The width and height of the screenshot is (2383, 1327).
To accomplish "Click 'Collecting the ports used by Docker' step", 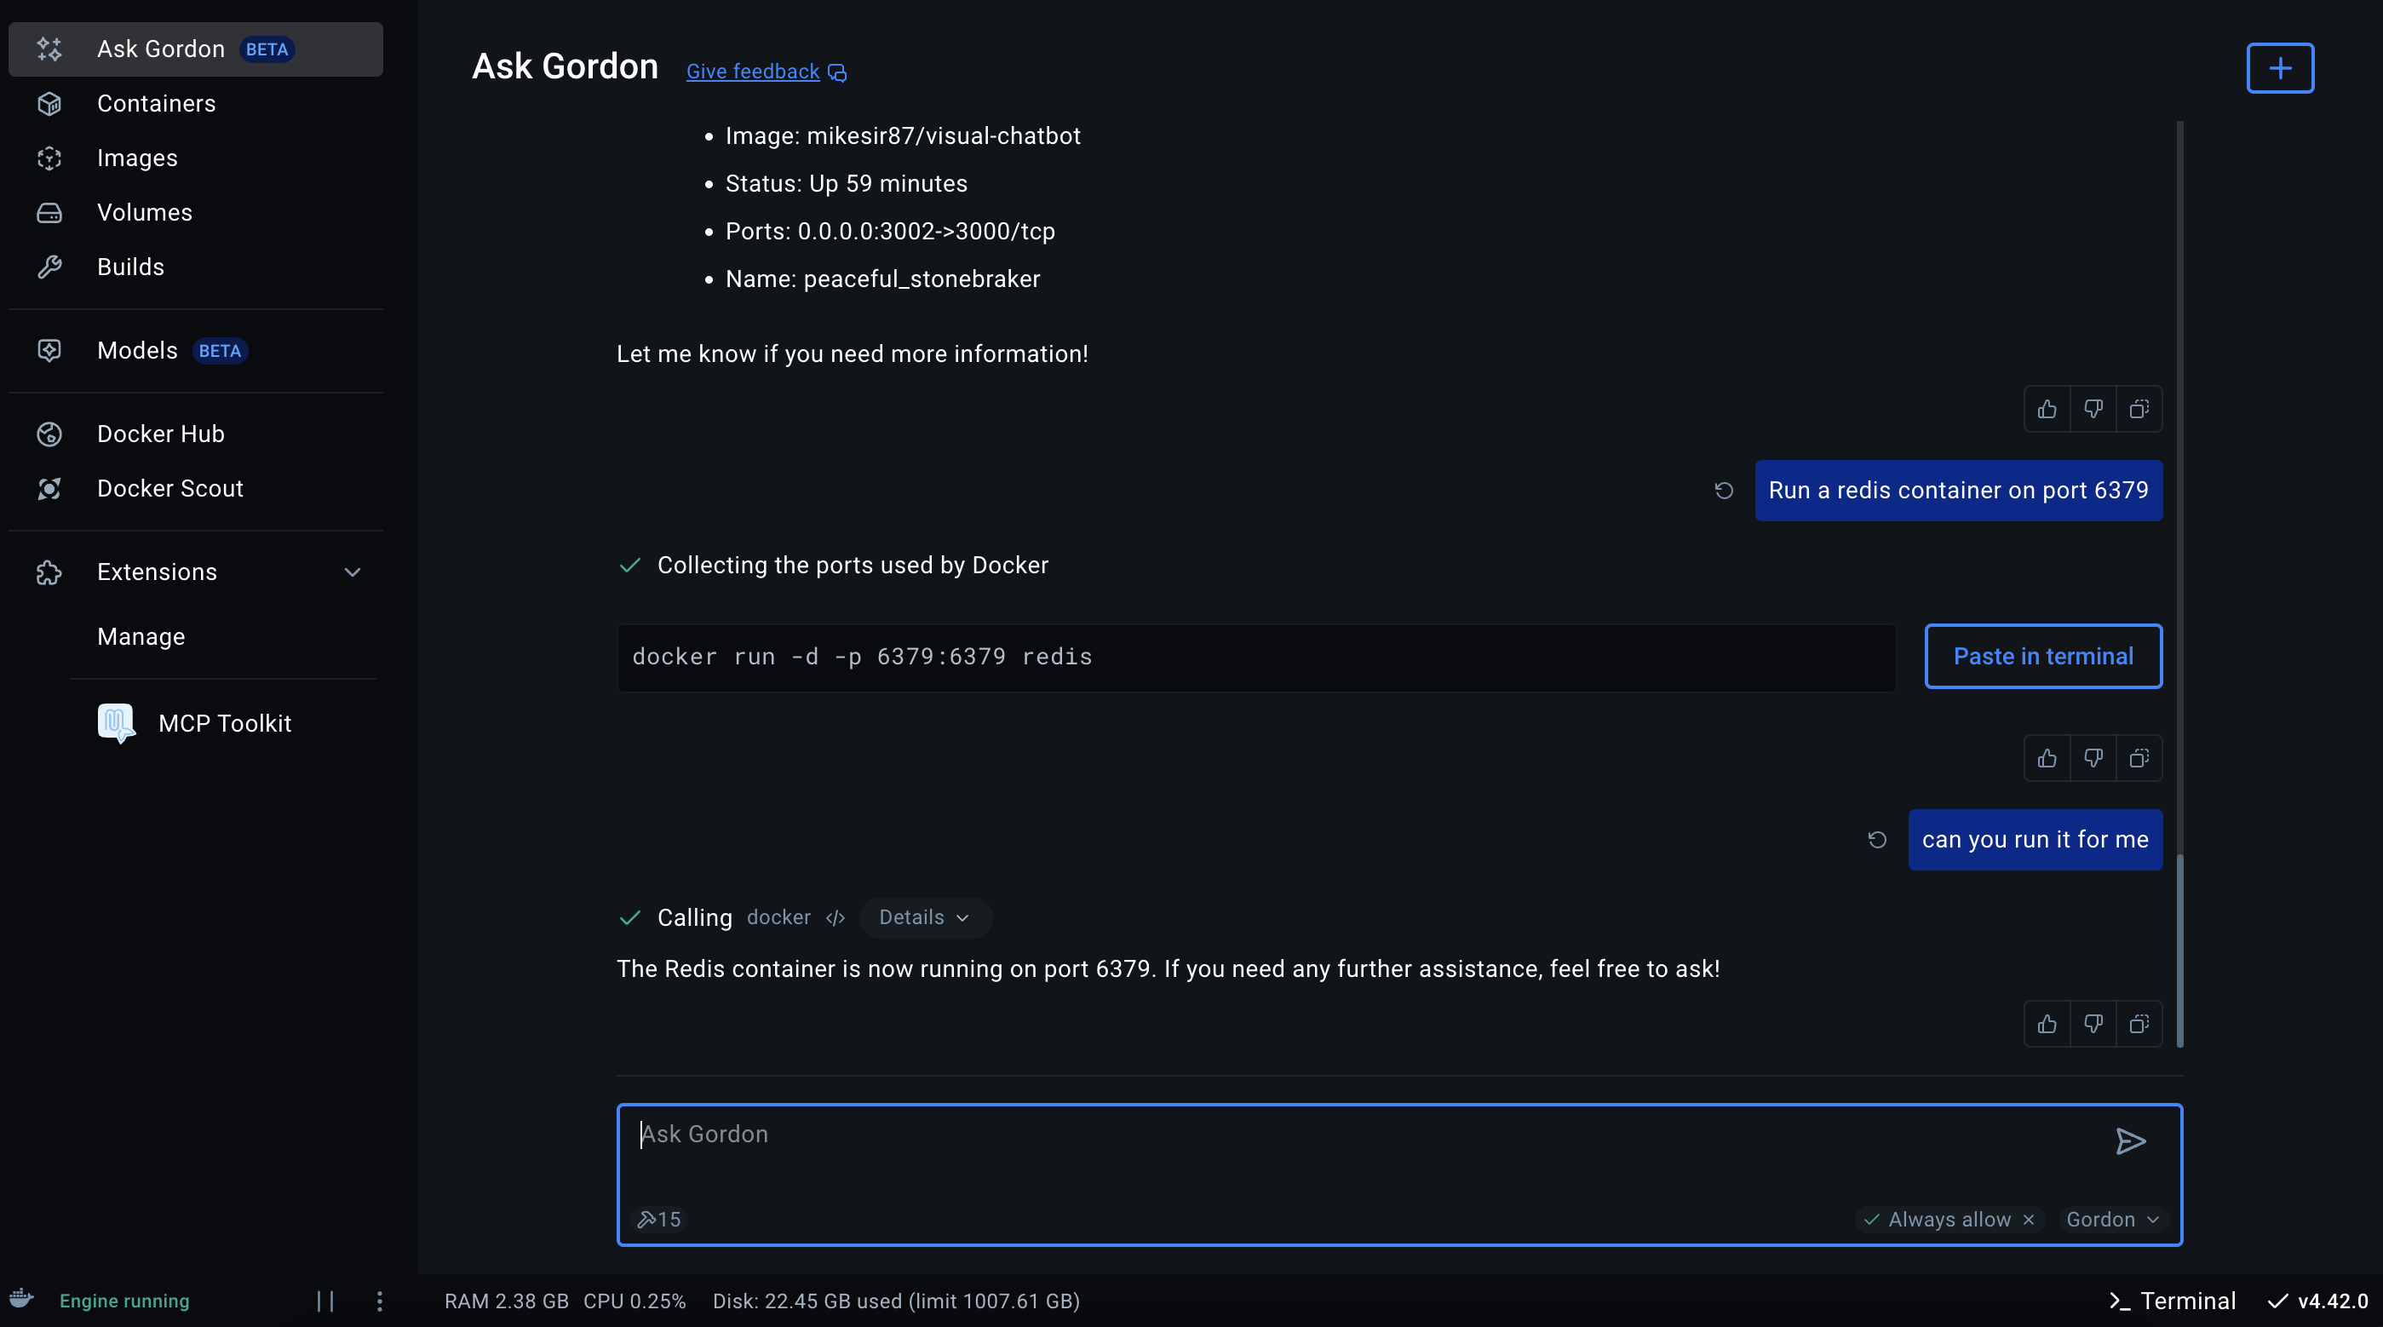I will [x=853, y=566].
